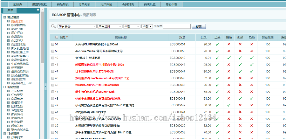Viewport: 286px width, 139px height.
Task: Open the 设置导航栏 top tab
Action: 39,4
